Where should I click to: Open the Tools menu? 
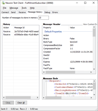[24, 8]
